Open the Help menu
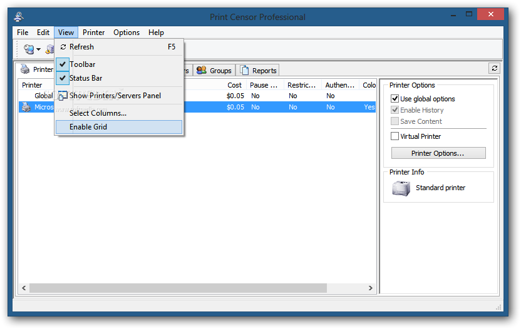This screenshot has height=329, width=521. [156, 33]
